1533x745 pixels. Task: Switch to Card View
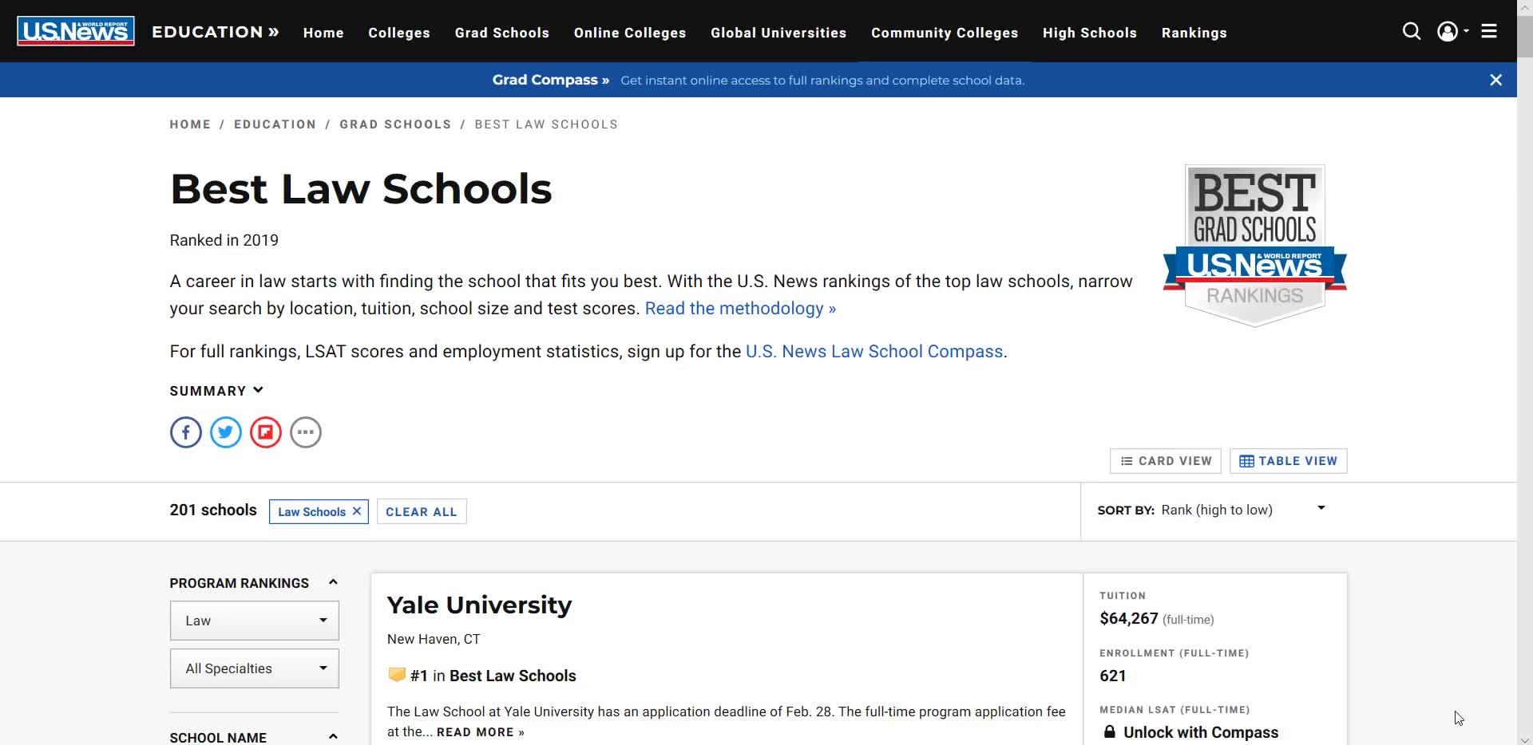[1166, 461]
